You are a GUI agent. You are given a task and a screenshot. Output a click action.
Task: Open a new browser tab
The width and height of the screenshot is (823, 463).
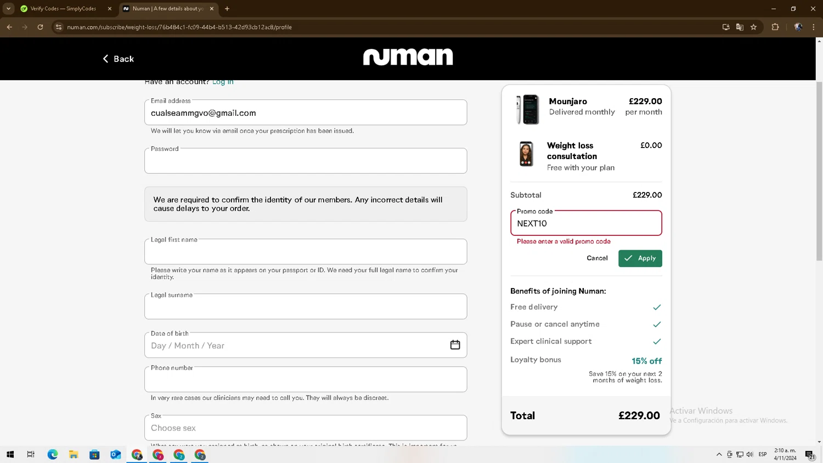227,9
